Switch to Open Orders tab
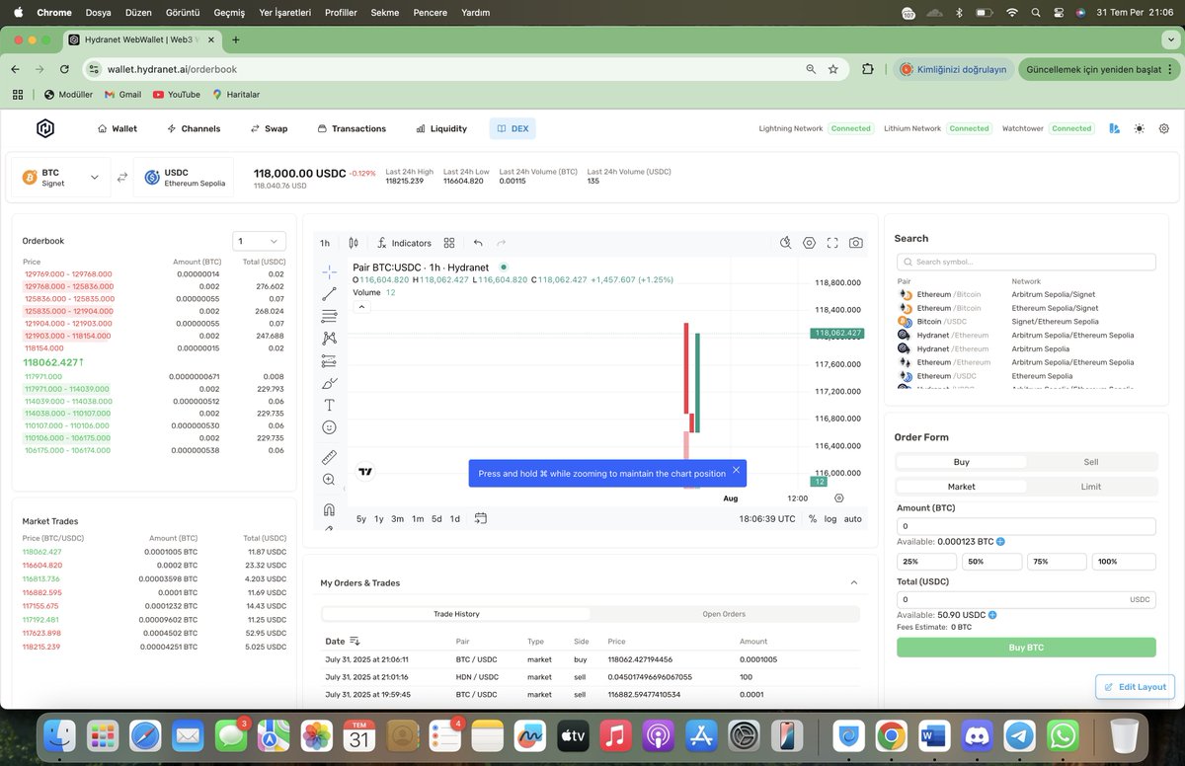 coord(724,614)
